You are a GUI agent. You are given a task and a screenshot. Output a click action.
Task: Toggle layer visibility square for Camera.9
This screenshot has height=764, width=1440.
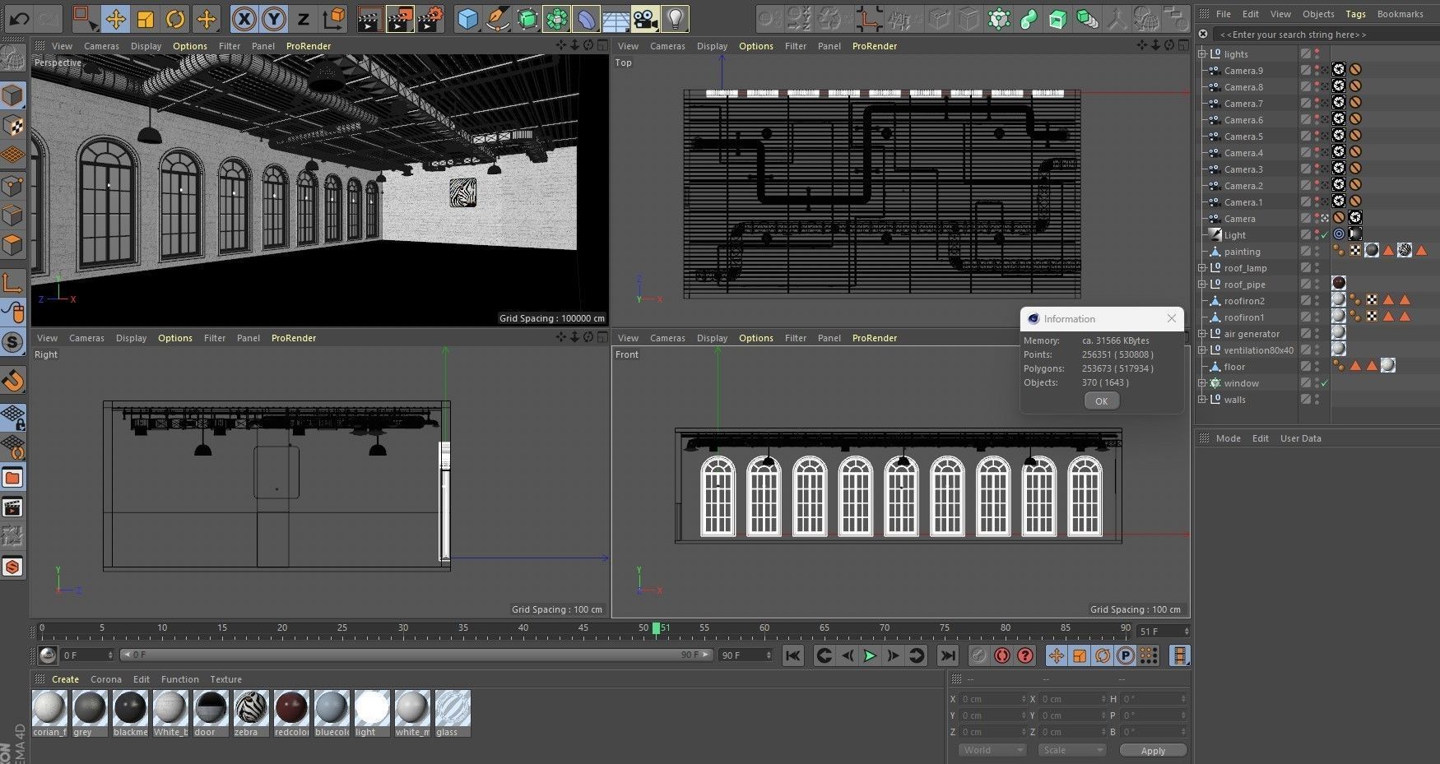click(1305, 71)
